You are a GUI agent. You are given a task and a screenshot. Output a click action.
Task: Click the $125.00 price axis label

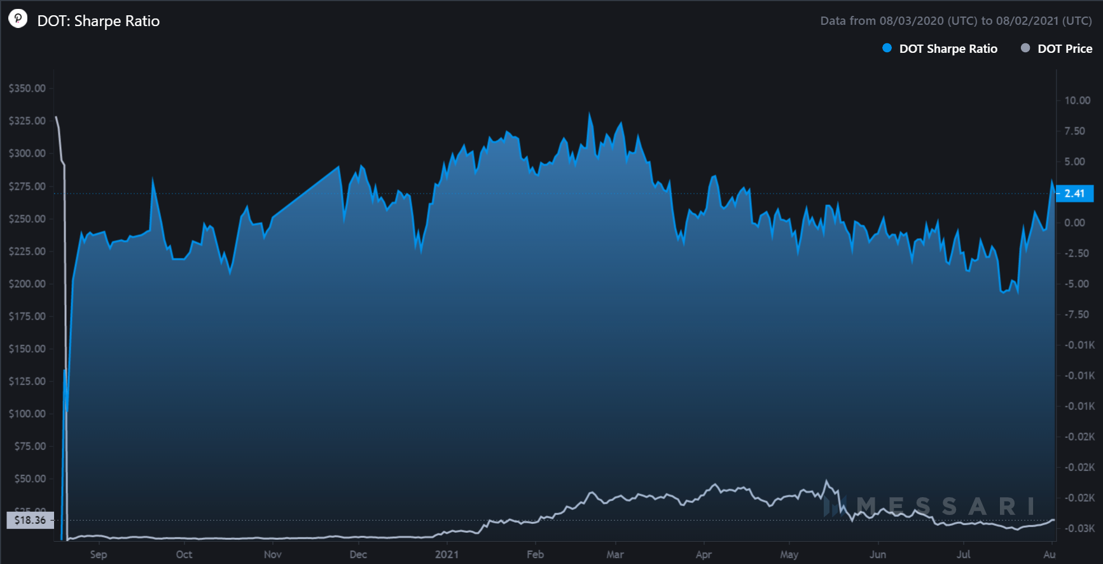coord(27,381)
